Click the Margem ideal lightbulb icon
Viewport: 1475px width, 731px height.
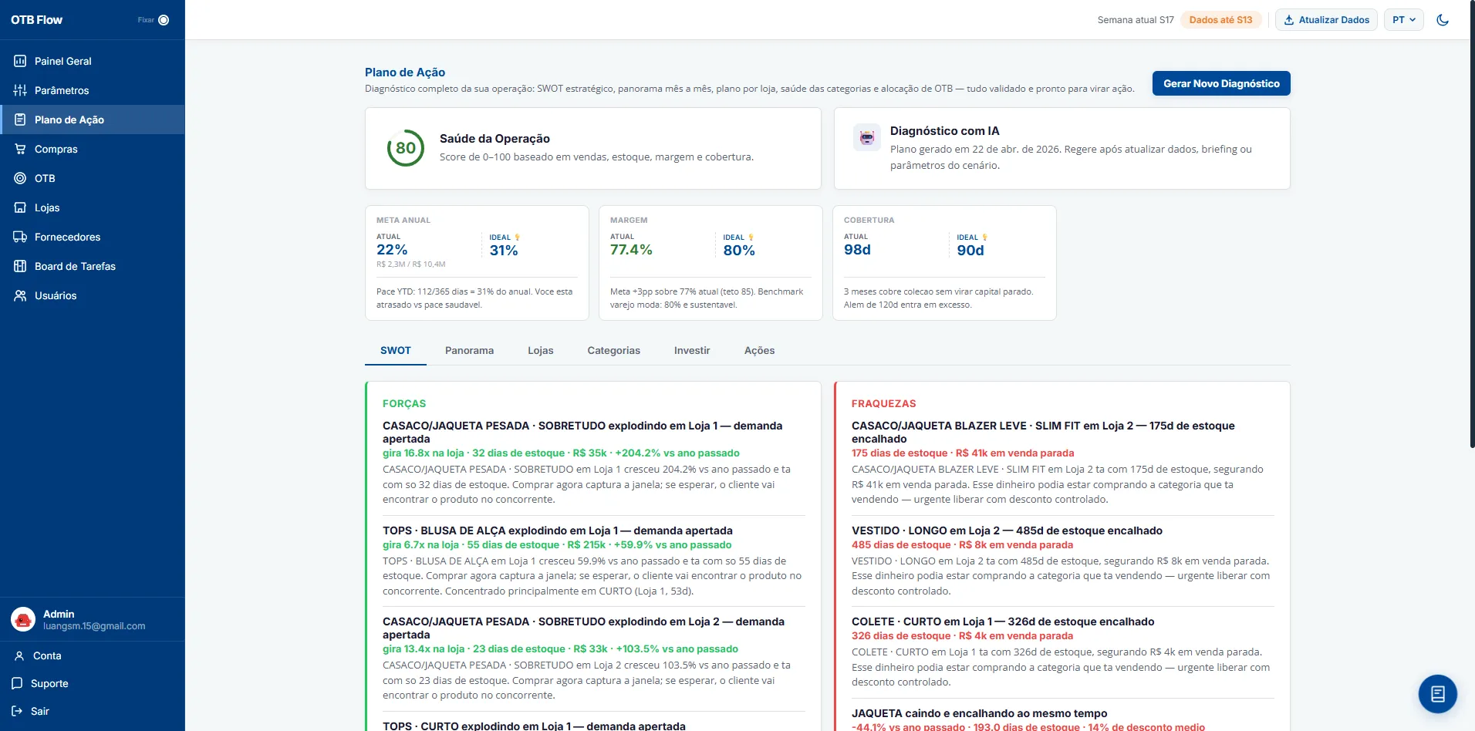pyautogui.click(x=751, y=237)
